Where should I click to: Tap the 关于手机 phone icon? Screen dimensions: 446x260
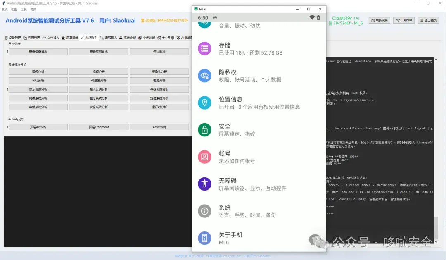point(204,238)
